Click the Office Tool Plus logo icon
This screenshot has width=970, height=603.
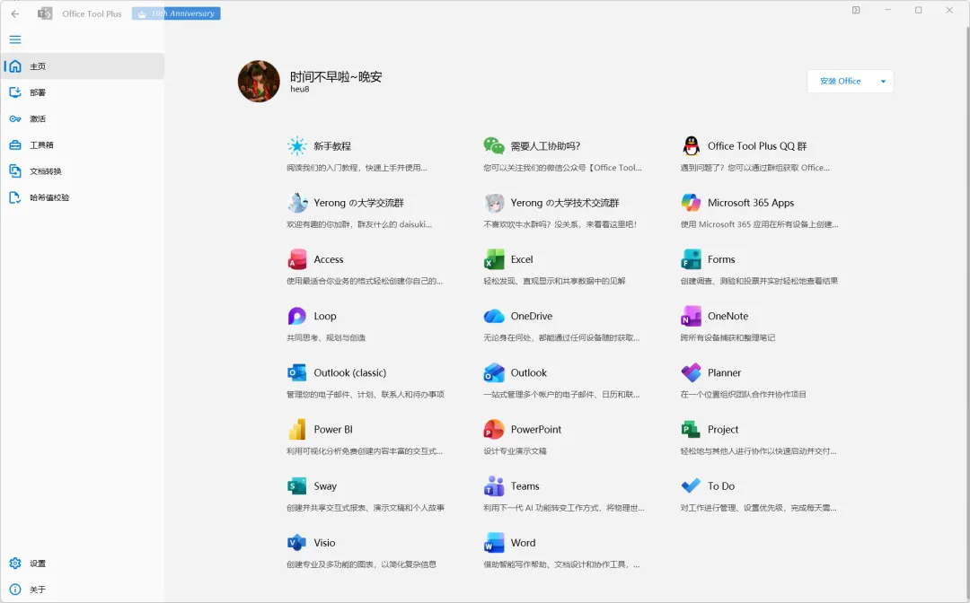point(45,13)
